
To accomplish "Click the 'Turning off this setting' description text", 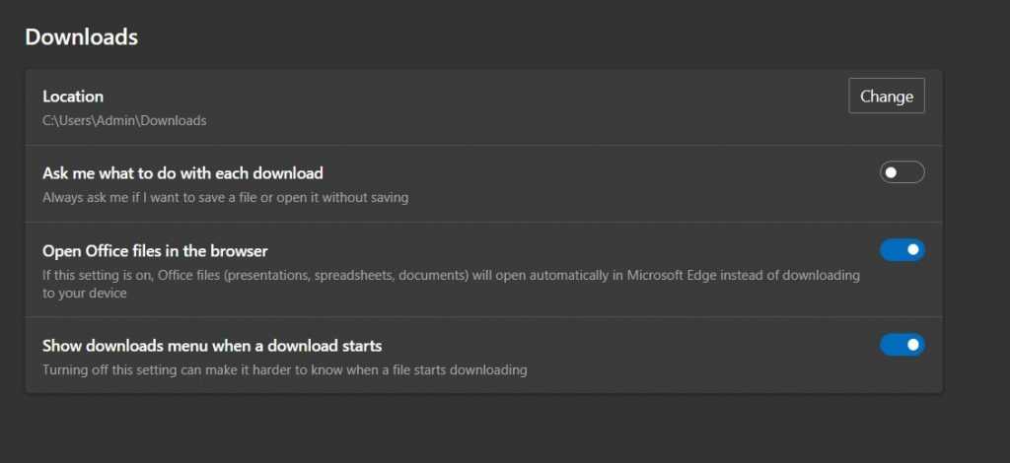I will (x=284, y=370).
